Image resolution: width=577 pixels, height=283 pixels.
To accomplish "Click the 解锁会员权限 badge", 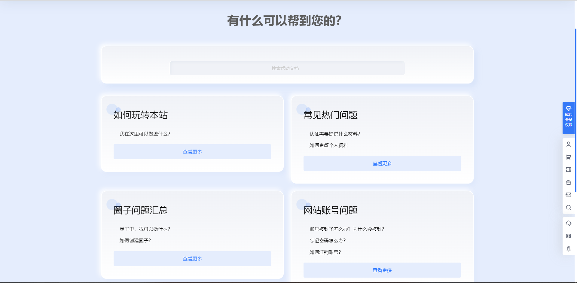I will click(x=568, y=117).
